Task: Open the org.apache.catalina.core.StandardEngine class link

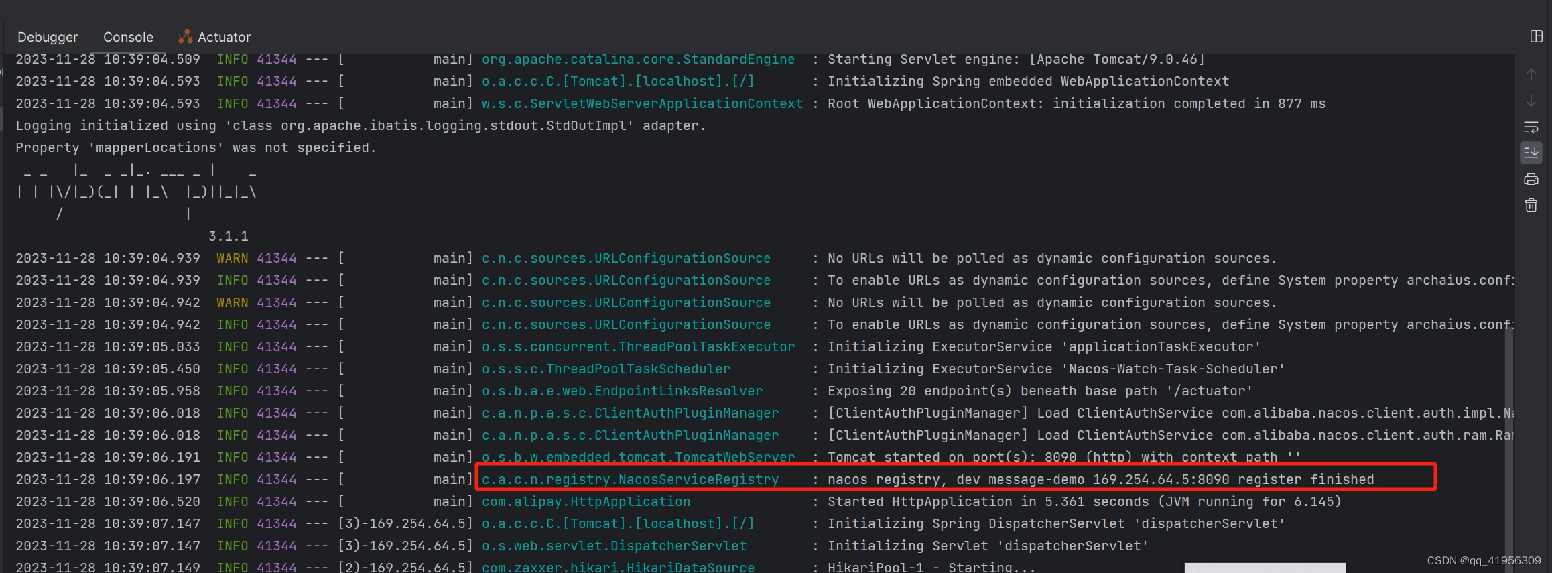Action: click(638, 59)
